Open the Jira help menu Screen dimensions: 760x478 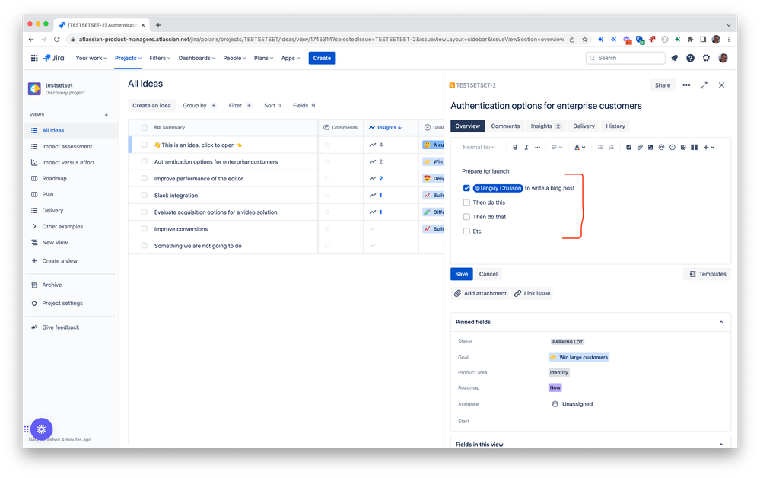coord(690,58)
